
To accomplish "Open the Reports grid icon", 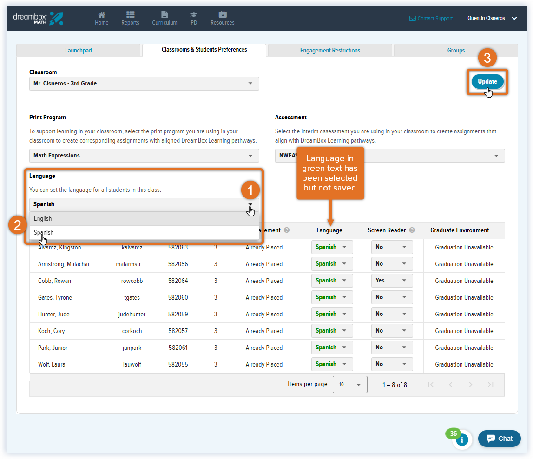I will coord(130,14).
